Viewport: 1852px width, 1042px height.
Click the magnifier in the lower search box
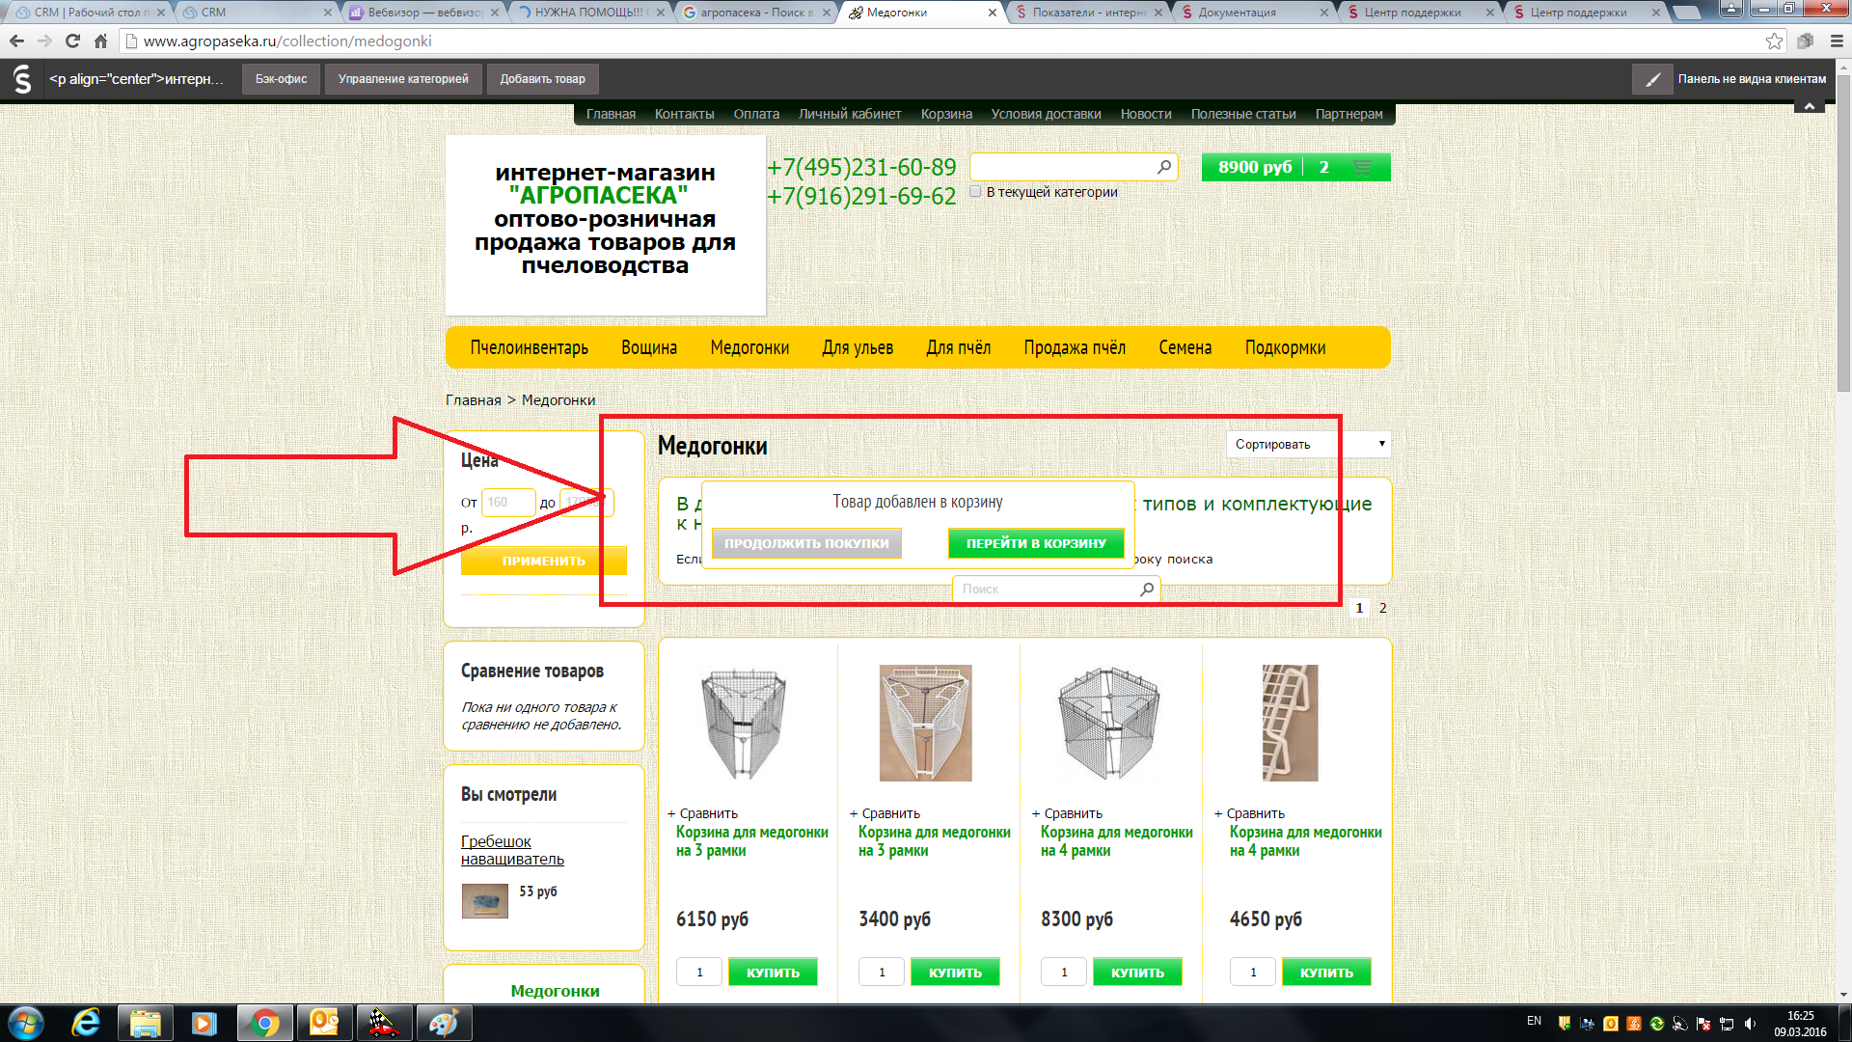(1147, 589)
